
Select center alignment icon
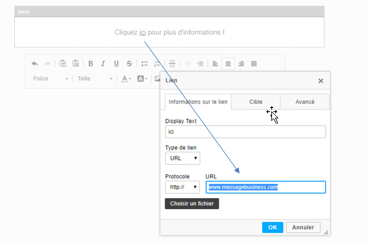pyautogui.click(x=228, y=63)
